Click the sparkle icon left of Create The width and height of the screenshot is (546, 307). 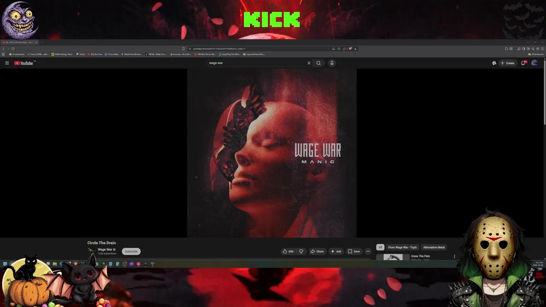click(494, 63)
